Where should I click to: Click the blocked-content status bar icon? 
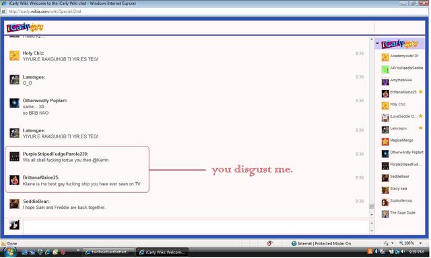pos(269,243)
